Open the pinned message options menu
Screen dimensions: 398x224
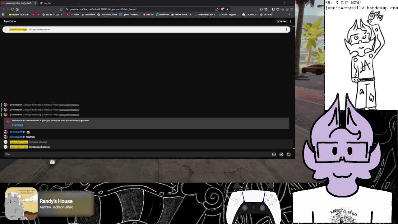287,30
